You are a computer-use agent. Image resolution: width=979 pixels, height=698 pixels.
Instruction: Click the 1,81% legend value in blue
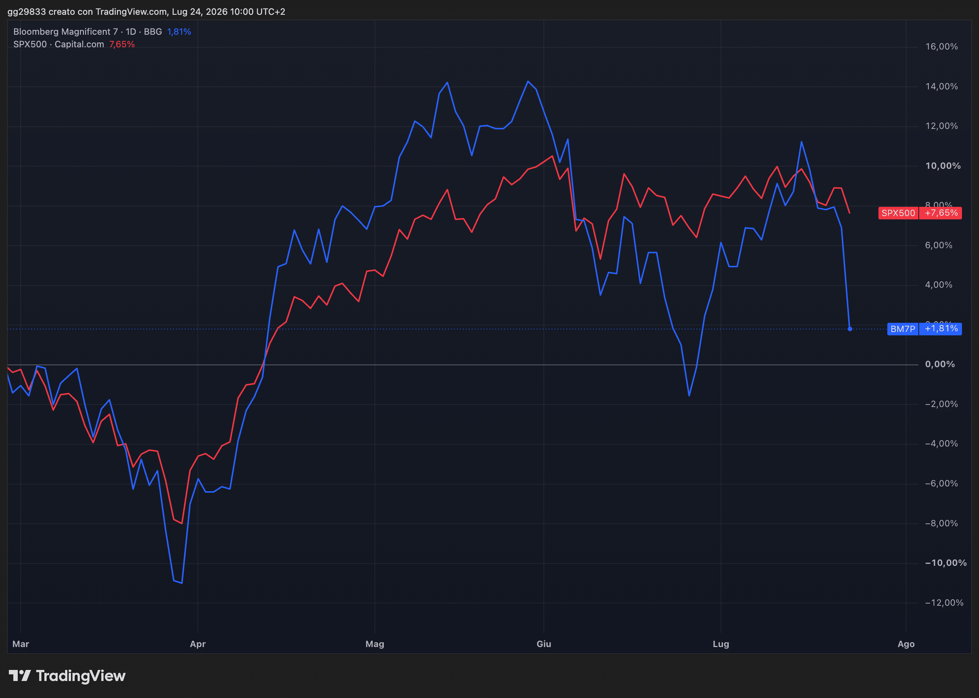click(179, 32)
